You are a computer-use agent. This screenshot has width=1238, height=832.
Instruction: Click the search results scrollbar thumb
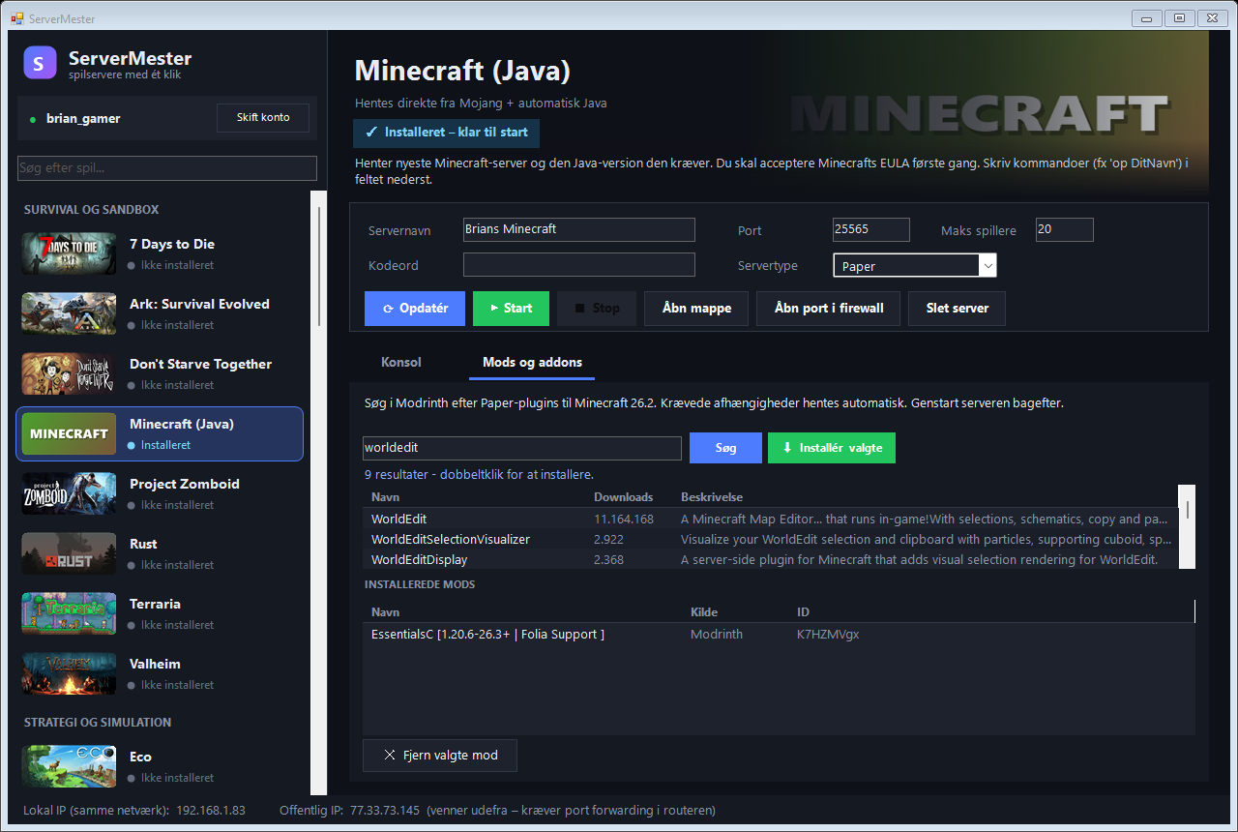point(1187,508)
